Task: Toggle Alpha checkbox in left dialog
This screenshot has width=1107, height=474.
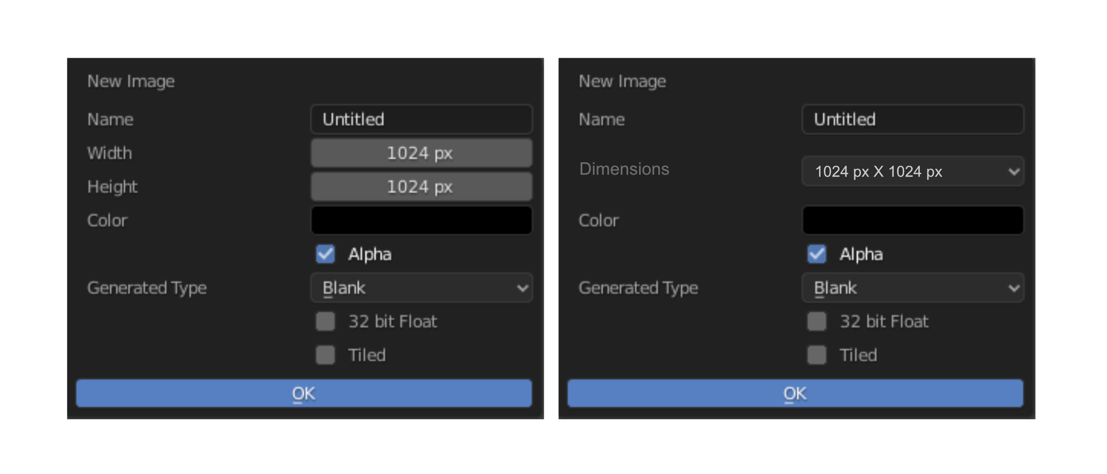Action: coord(326,254)
